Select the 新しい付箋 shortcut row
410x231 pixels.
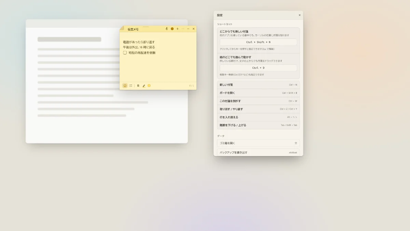(258, 85)
